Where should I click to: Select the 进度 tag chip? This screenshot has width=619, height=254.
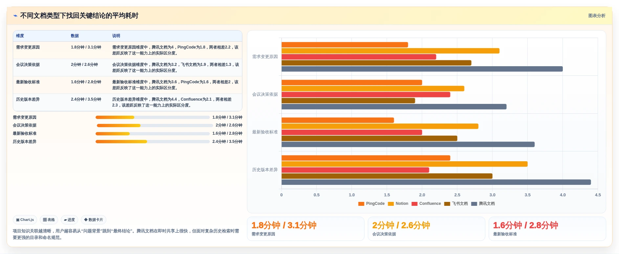[x=69, y=220]
